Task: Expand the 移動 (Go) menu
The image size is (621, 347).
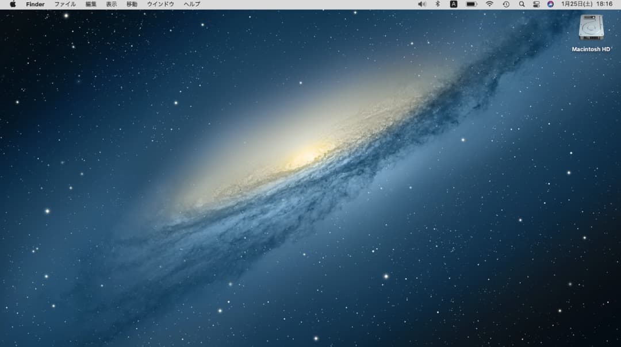Action: [x=132, y=4]
